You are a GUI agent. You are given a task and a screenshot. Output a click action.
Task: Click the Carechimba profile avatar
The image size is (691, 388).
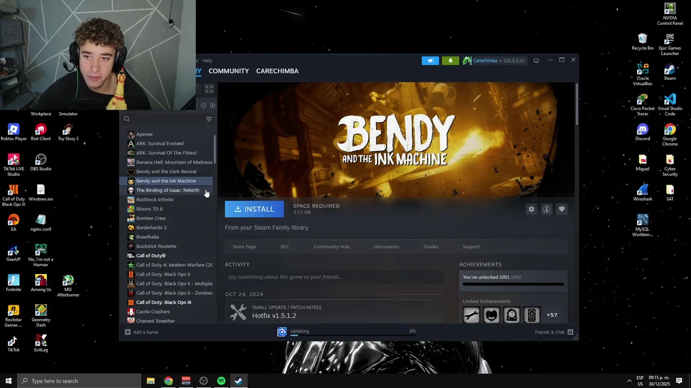(x=467, y=60)
